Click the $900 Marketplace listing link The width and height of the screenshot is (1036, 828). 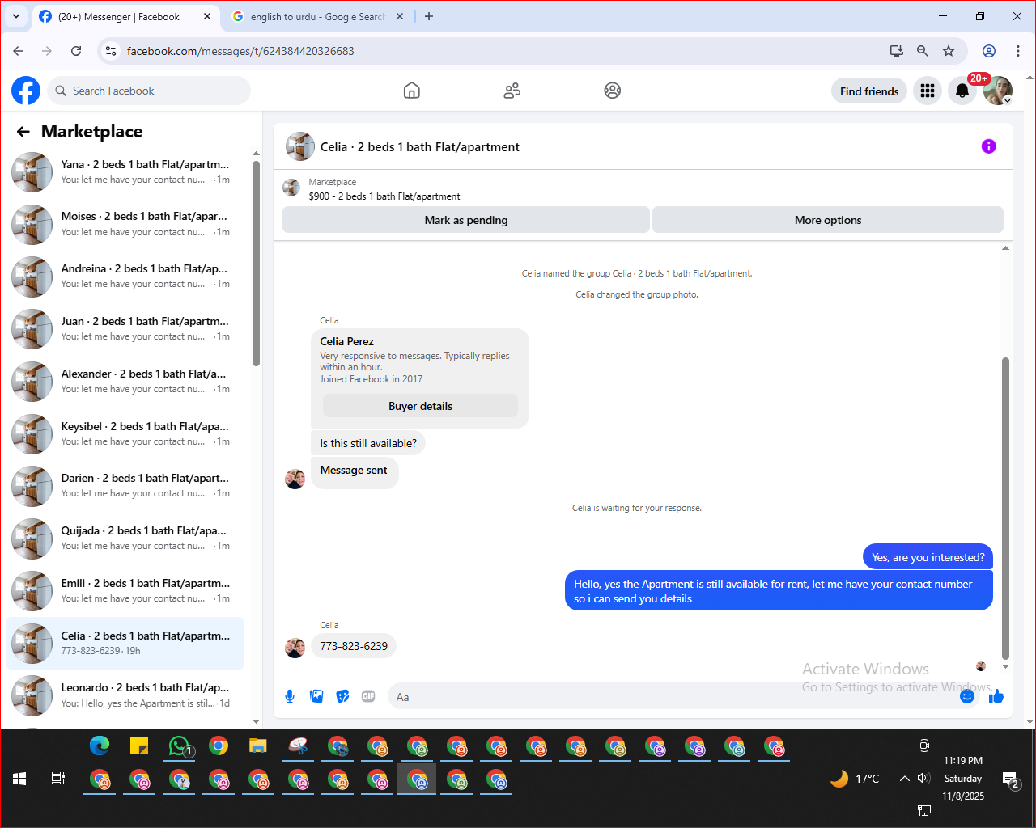(384, 196)
